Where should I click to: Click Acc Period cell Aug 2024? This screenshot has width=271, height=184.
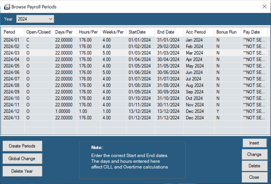(194, 85)
